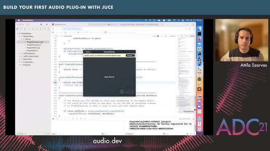Screen dimensions: 270x151
Task: Toggle the navigator sidebar icon in Xcode toolbar
Action: coord(28,24)
